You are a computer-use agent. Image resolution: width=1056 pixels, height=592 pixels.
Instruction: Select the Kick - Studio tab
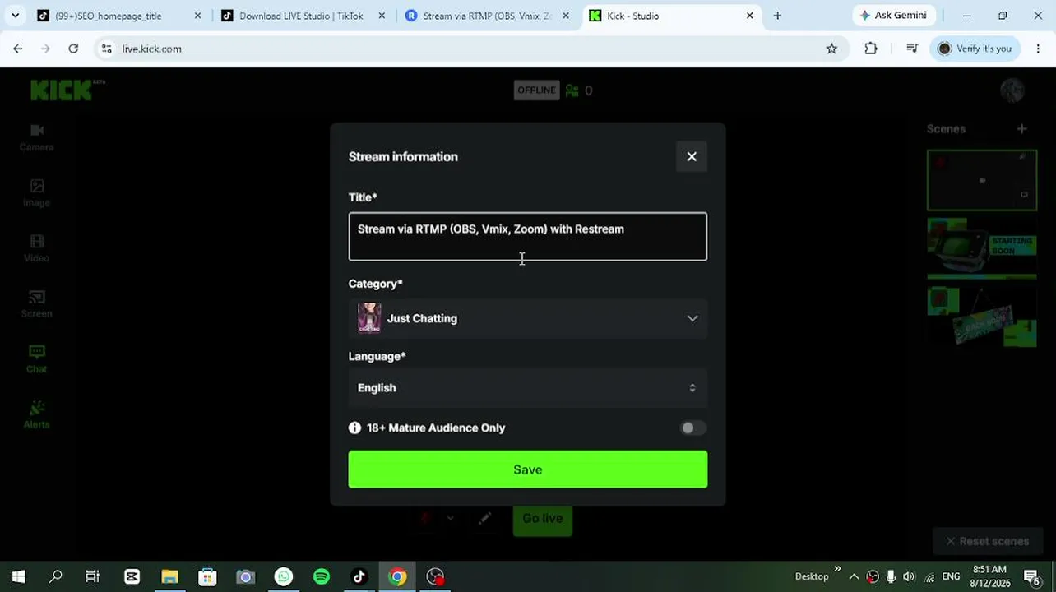[x=671, y=16]
